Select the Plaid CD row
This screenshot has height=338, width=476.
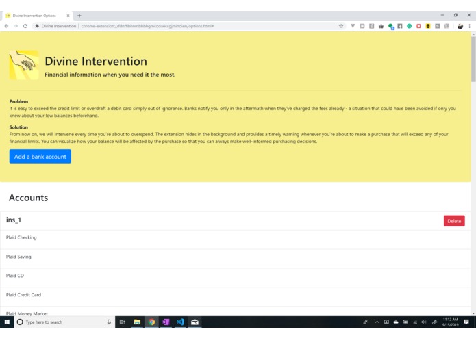point(236,278)
